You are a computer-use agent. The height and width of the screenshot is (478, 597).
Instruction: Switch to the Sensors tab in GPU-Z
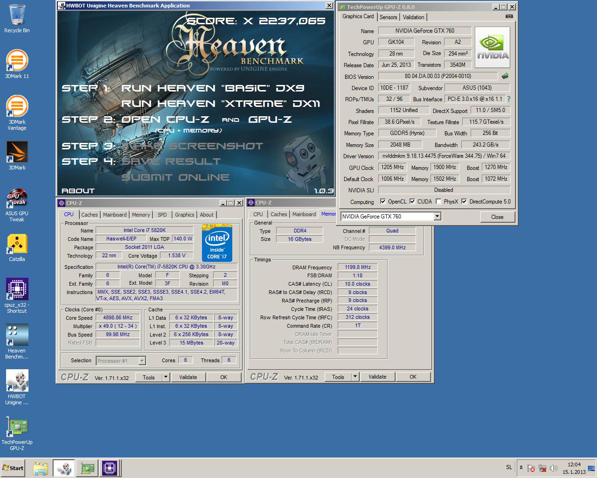(388, 17)
